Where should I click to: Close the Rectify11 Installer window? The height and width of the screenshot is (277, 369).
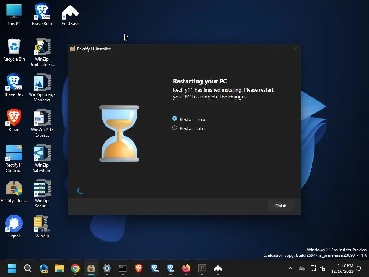tap(295, 49)
